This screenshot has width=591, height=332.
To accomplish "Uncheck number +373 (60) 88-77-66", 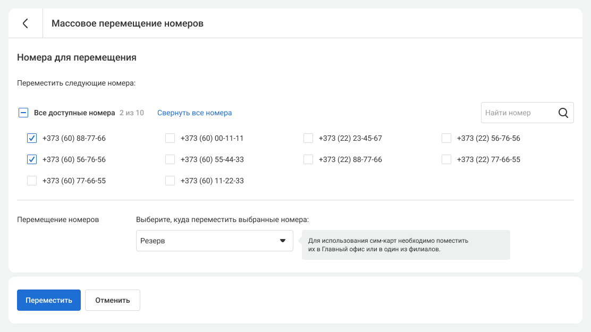I will [32, 138].
